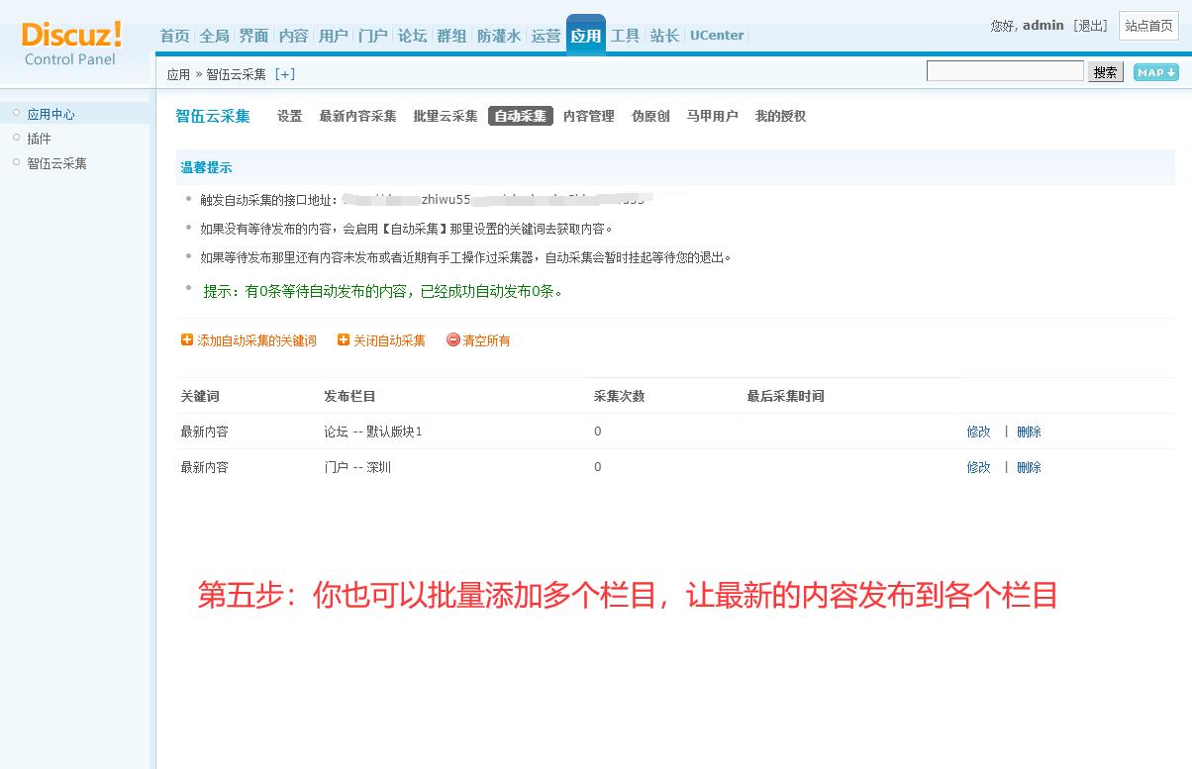
Task: Click the 发布栏目 column header
Action: pos(349,396)
